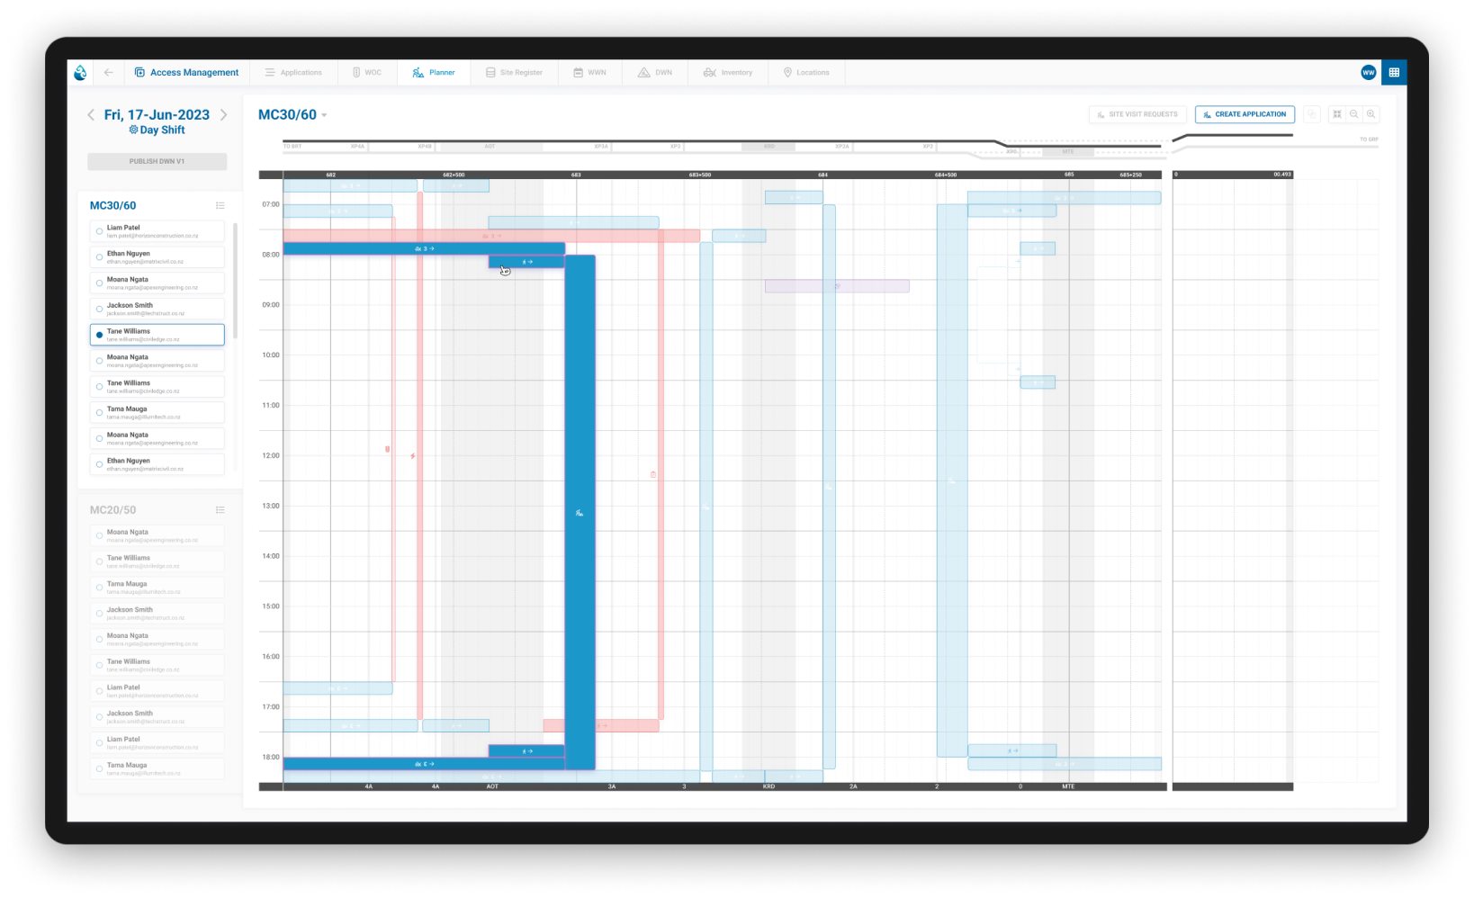Click the zoom-out magnifier control
The image size is (1474, 898).
click(x=1353, y=114)
